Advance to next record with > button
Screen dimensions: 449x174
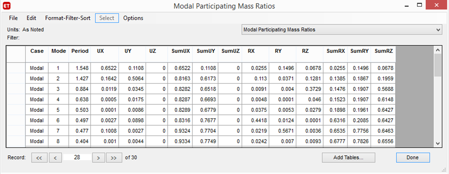98,158
